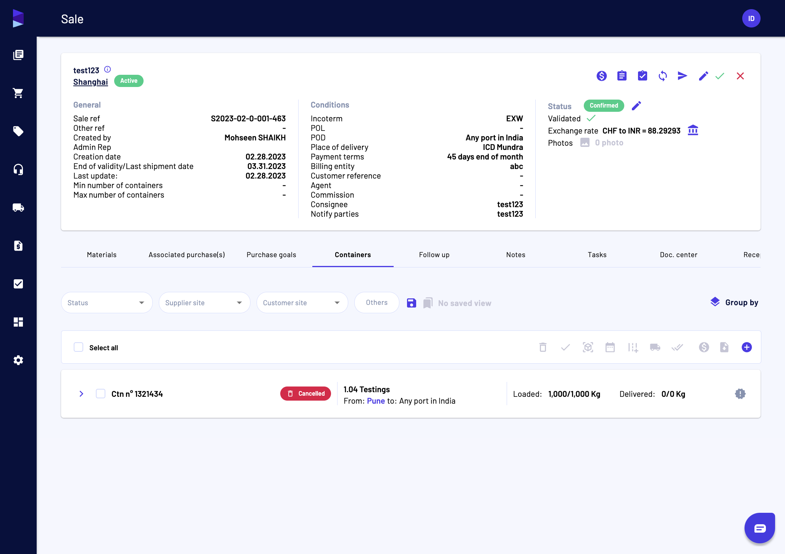Open the Shanghai link
The width and height of the screenshot is (785, 554).
90,82
